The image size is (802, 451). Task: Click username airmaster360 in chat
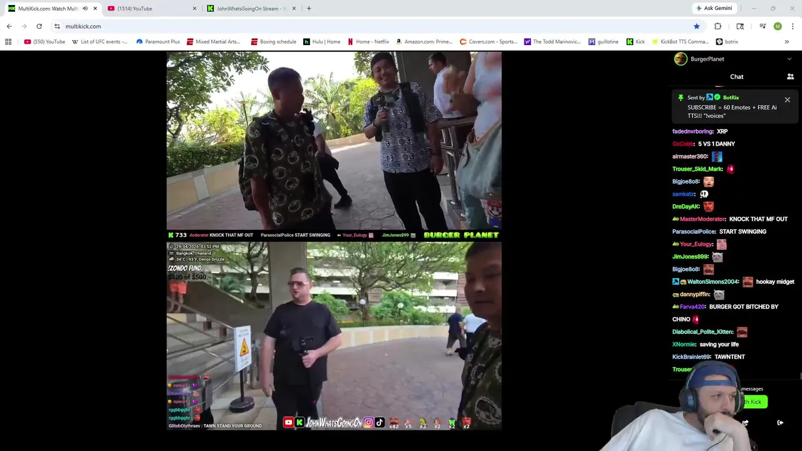click(690, 157)
